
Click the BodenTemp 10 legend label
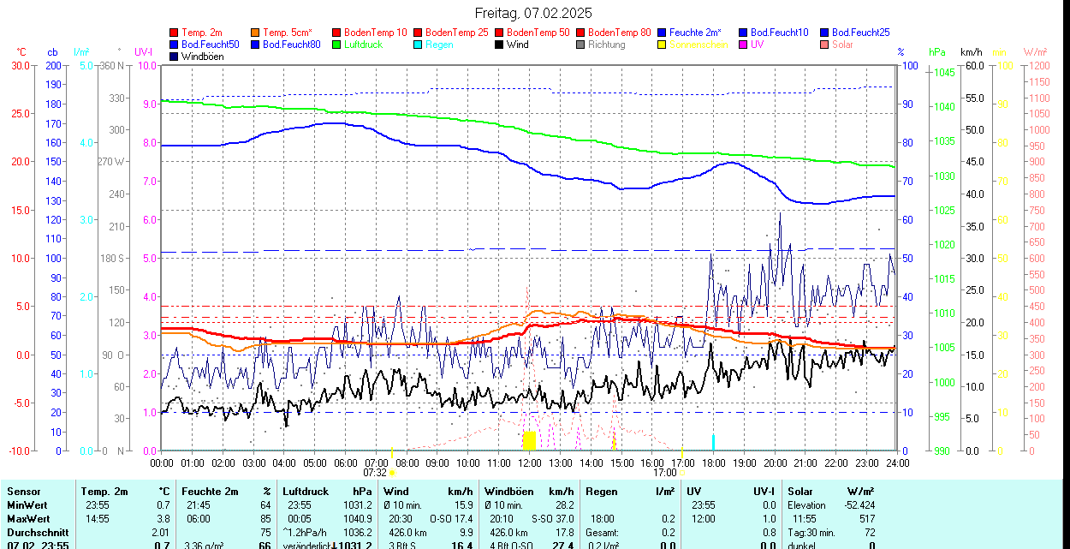pos(376,33)
